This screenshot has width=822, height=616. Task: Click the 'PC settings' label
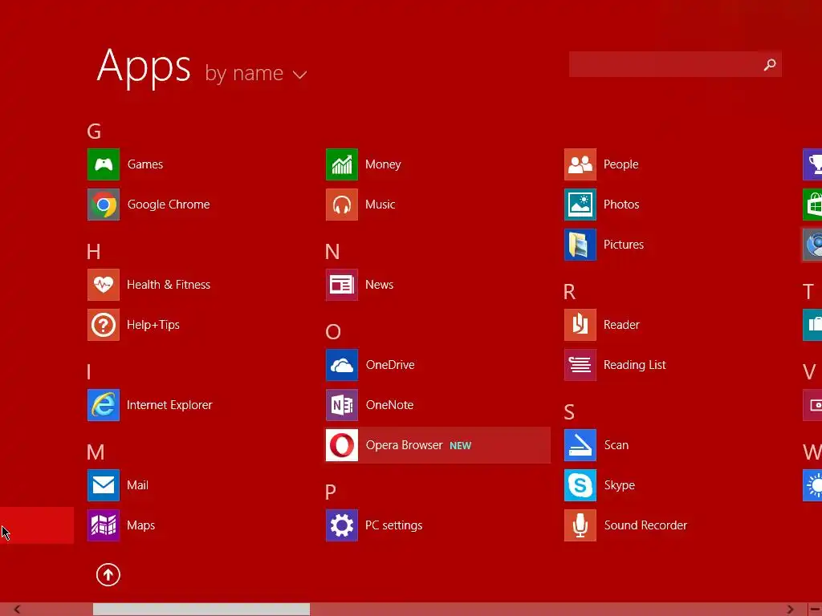point(393,525)
